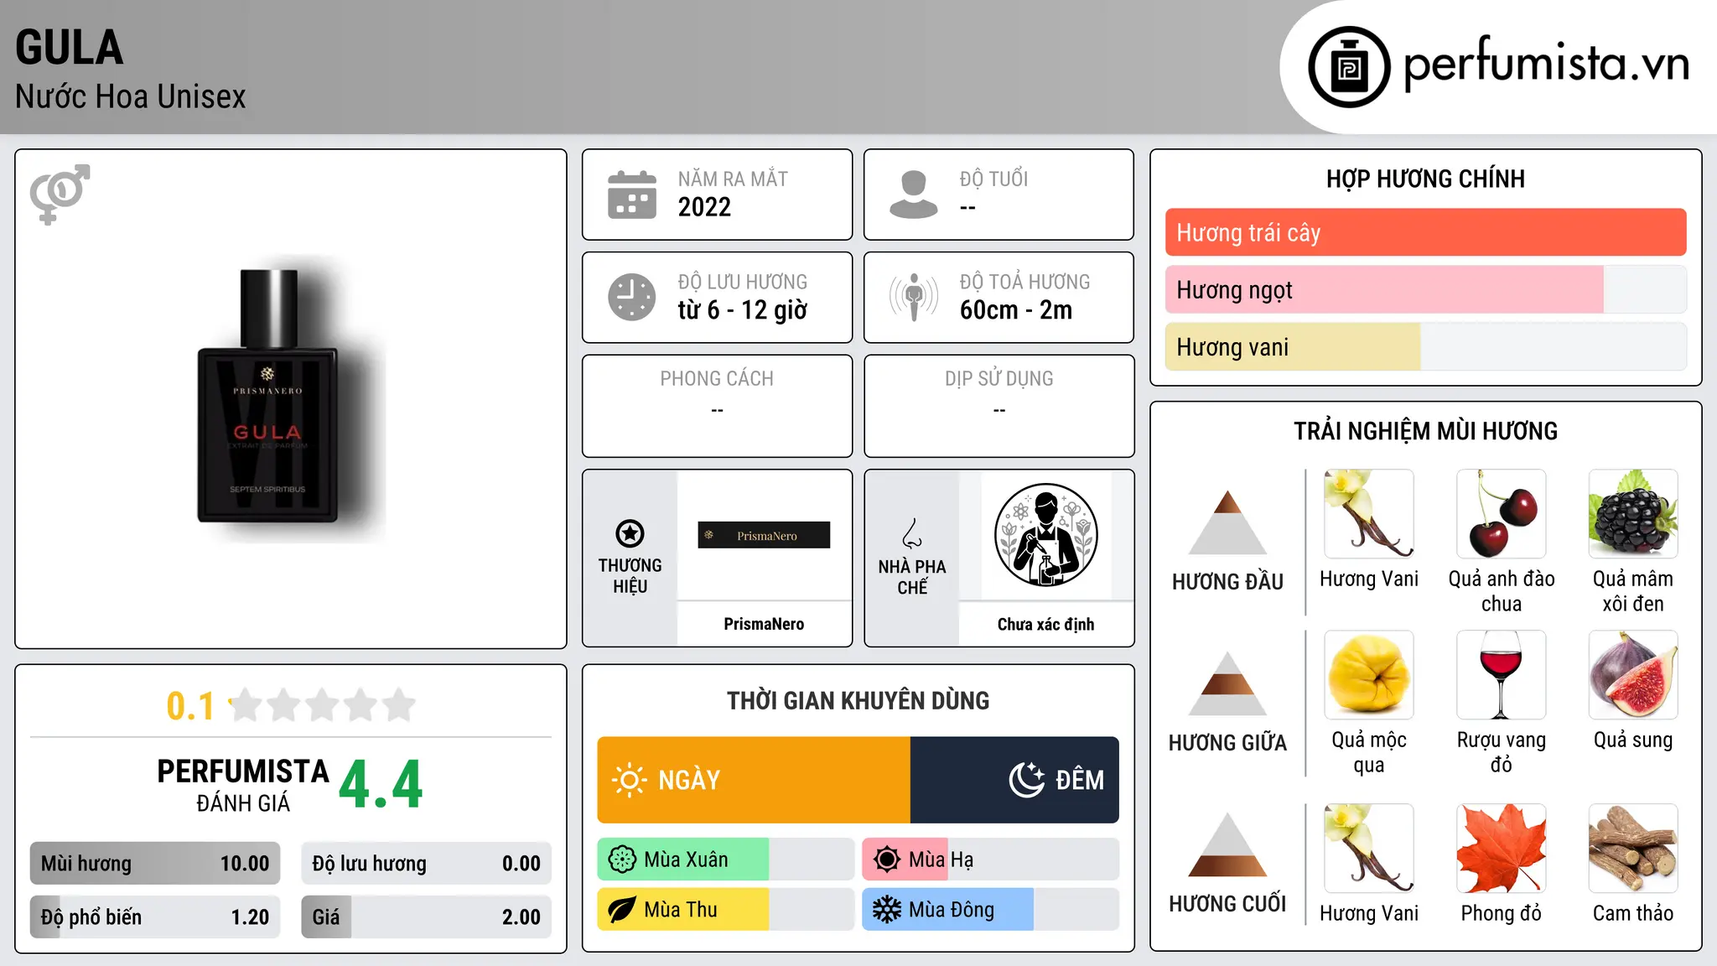Click the Dịp sử dụng card
The image size is (1717, 966).
pyautogui.click(x=999, y=406)
